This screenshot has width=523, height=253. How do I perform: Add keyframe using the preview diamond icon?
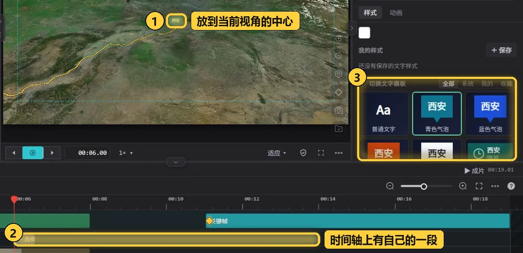tap(339, 92)
